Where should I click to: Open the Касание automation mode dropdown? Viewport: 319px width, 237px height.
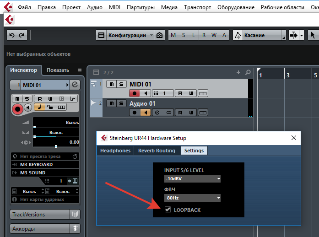pyautogui.click(x=264, y=35)
